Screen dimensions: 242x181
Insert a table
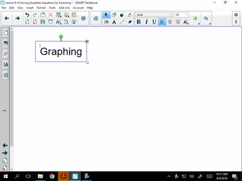click(x=58, y=15)
